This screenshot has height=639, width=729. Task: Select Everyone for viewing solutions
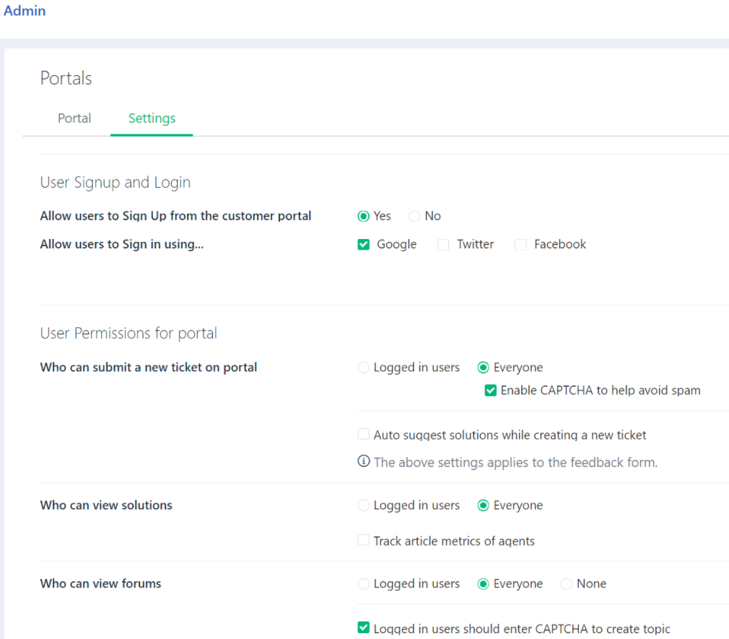[484, 505]
